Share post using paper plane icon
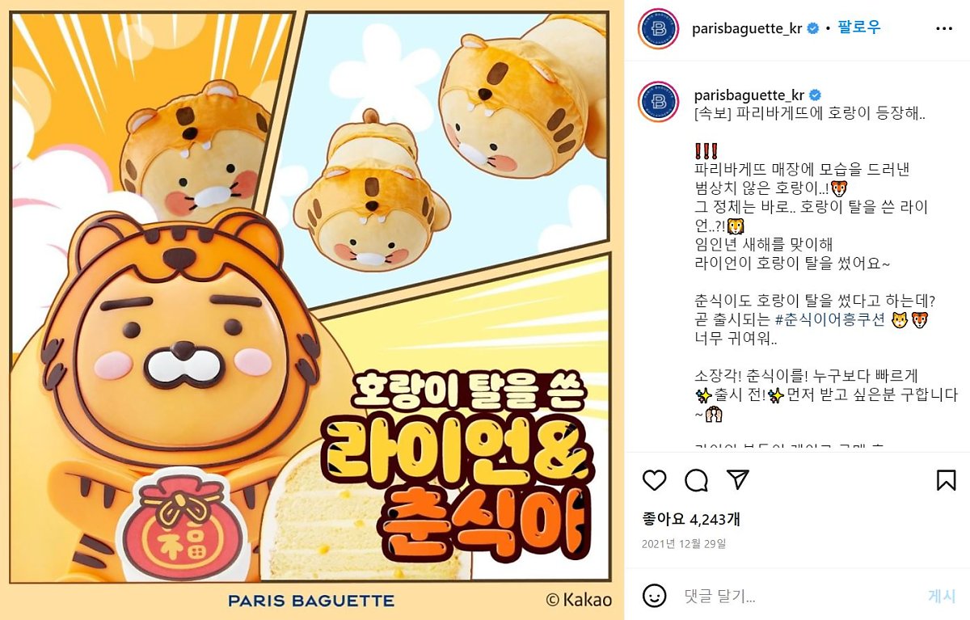The height and width of the screenshot is (620, 970). tap(738, 480)
